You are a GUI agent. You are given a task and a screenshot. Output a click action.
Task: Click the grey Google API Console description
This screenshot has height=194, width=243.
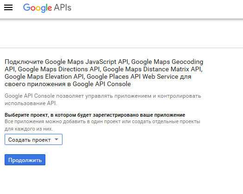[x=103, y=100]
